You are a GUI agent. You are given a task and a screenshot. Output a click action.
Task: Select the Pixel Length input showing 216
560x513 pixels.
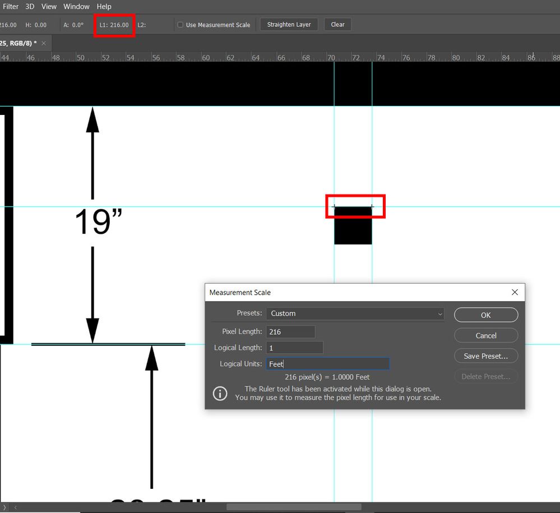click(290, 331)
